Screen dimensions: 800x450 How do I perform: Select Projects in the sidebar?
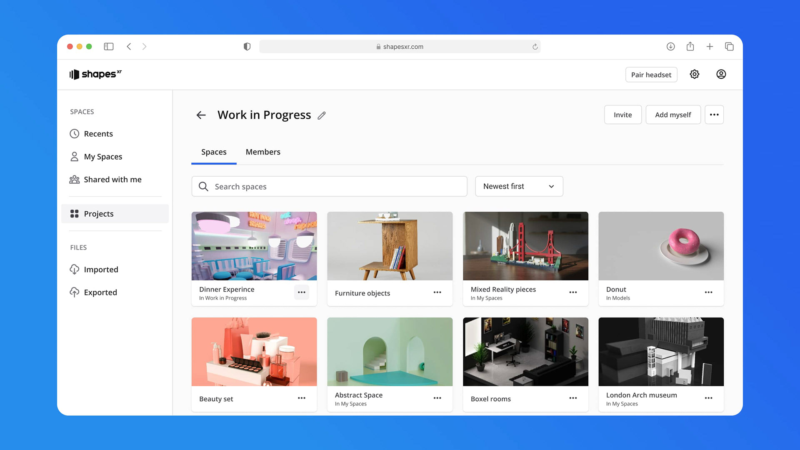(x=115, y=214)
